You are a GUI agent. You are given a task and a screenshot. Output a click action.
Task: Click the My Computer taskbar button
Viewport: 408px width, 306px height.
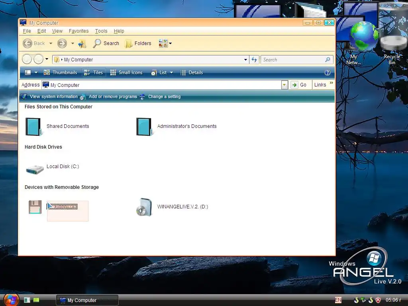click(87, 300)
